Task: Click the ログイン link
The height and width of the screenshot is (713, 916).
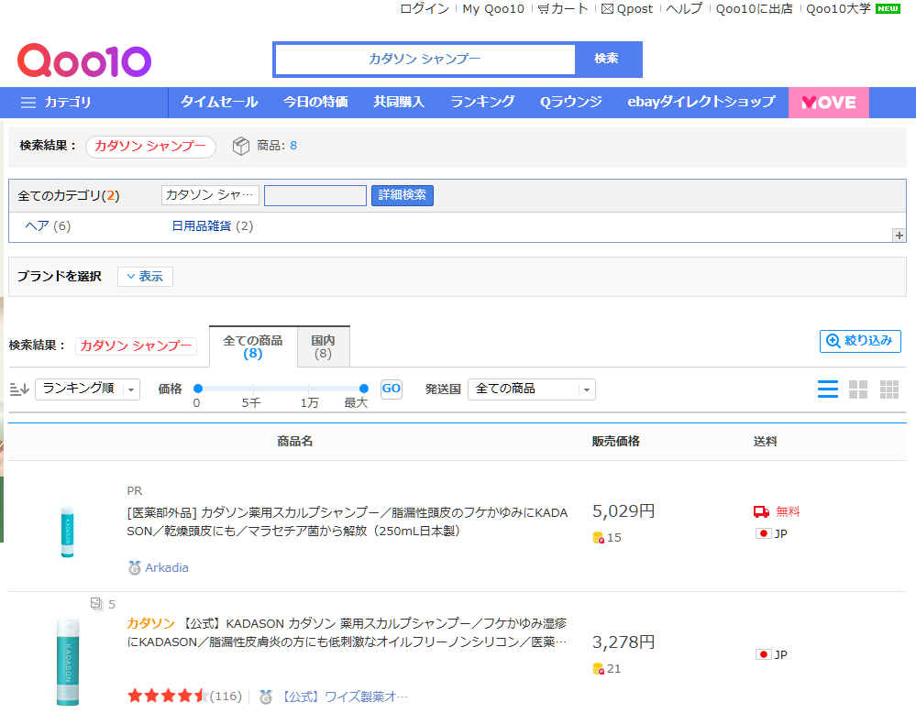Action: 425,9
